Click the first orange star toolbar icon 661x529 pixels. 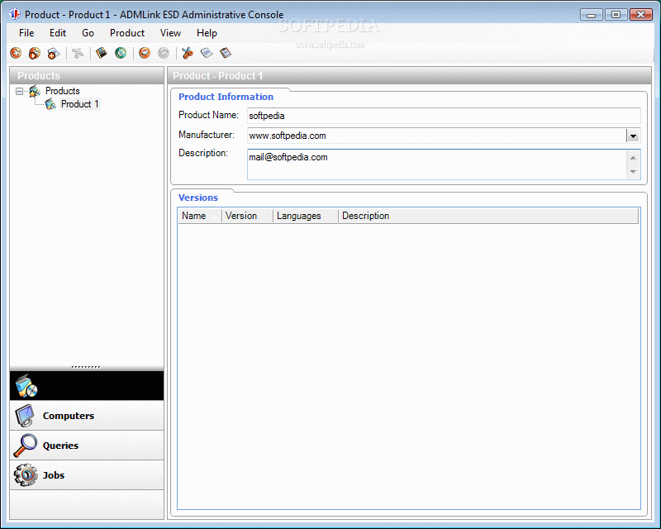pos(16,53)
